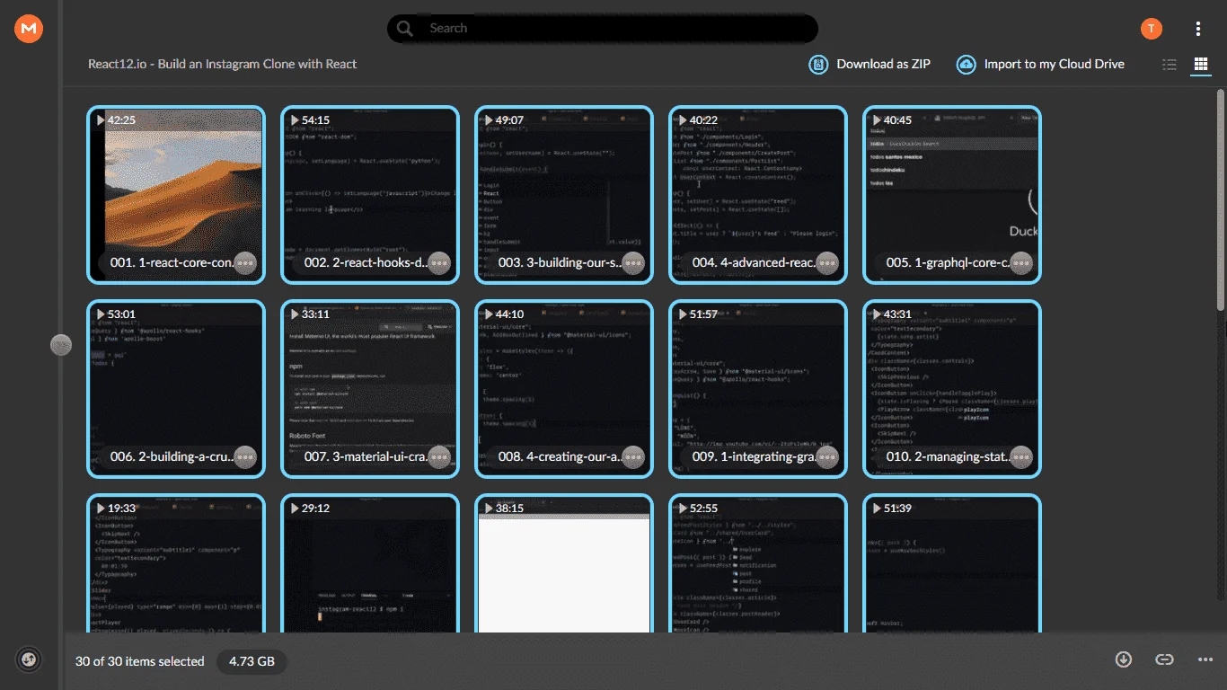Click the vertical scrollbar on the right

click(1221, 200)
